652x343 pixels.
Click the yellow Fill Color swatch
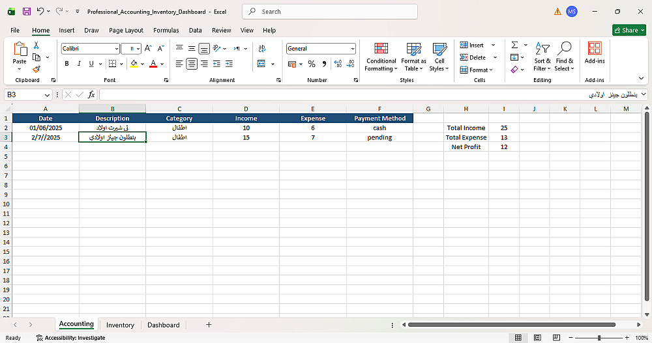coord(134,64)
